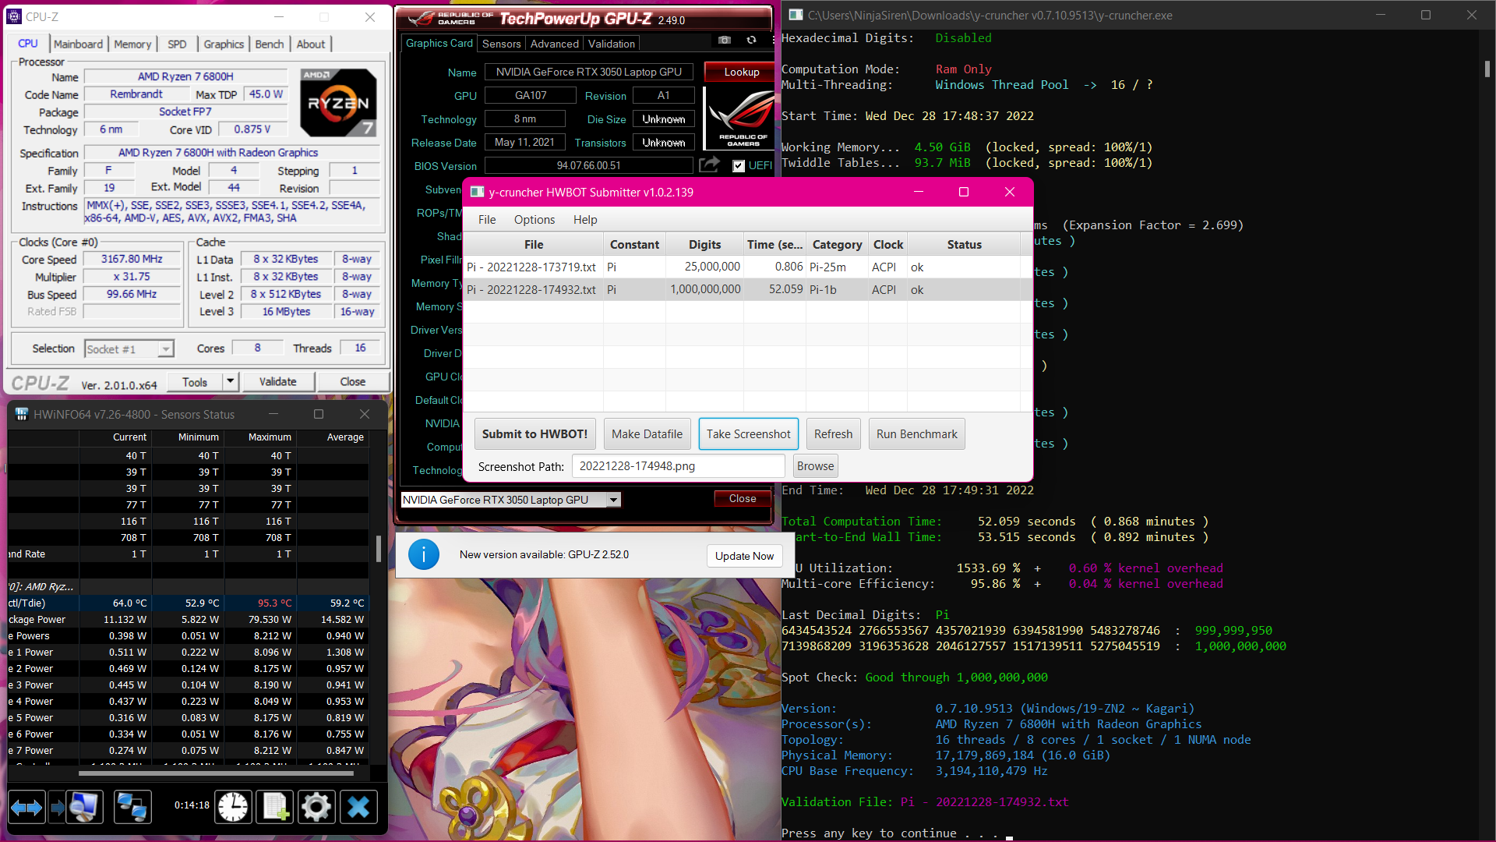Click HWiNFO expand/collapse arrows icon
Image resolution: width=1496 pixels, height=842 pixels.
pyautogui.click(x=26, y=807)
